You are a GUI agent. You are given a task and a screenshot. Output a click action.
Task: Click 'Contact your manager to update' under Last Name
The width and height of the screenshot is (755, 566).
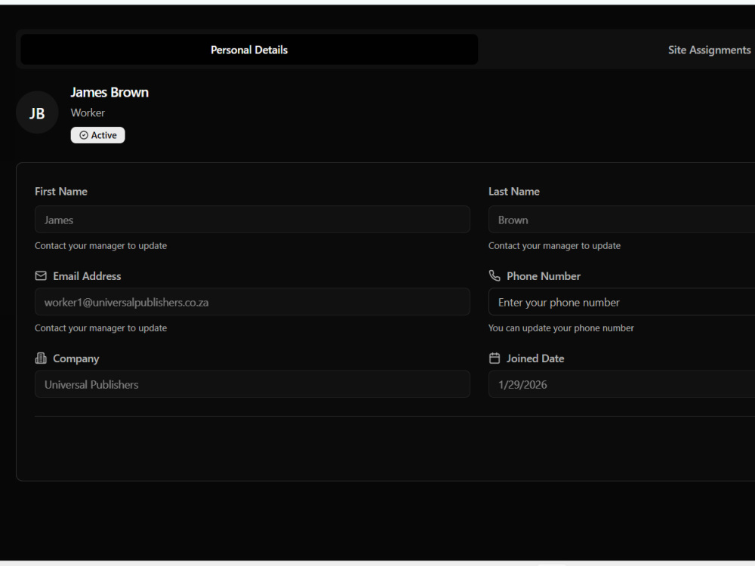pos(554,246)
